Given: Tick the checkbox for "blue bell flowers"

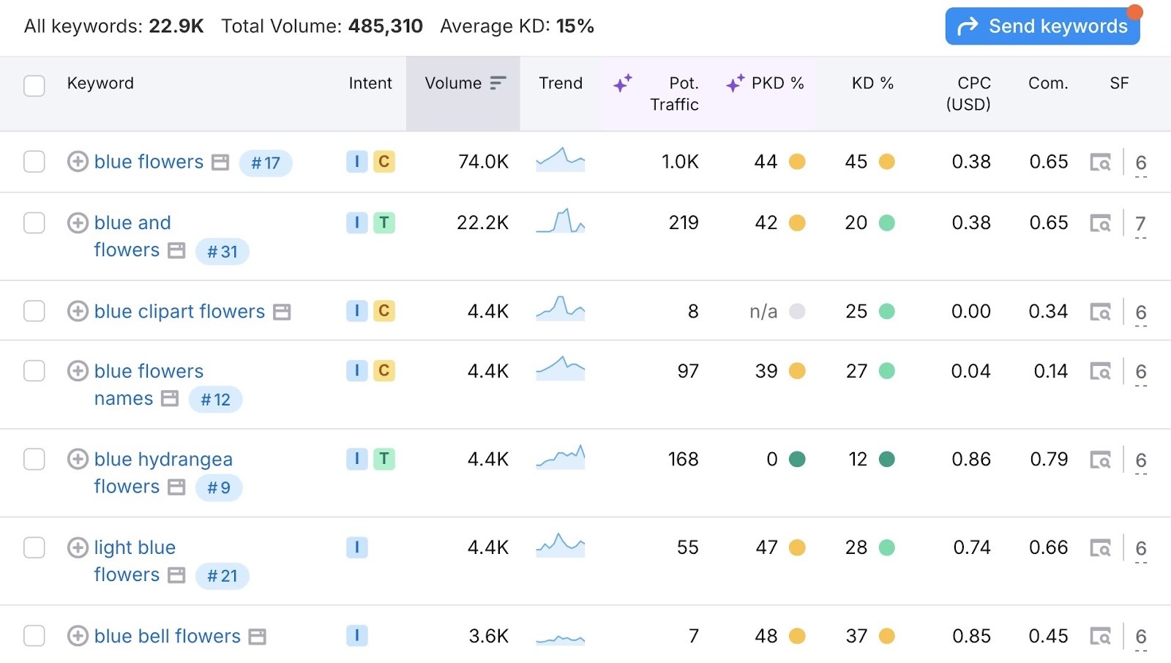Looking at the screenshot, I should [34, 636].
